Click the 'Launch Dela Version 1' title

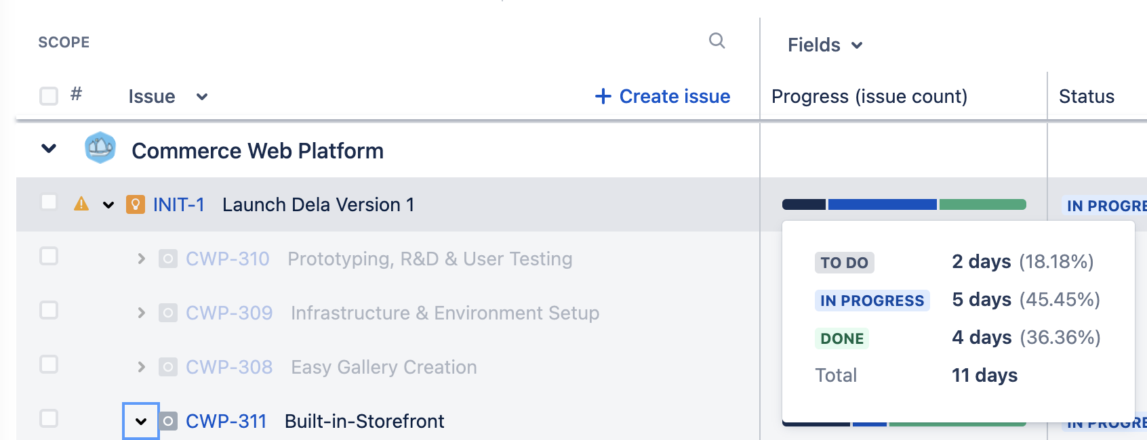[319, 204]
